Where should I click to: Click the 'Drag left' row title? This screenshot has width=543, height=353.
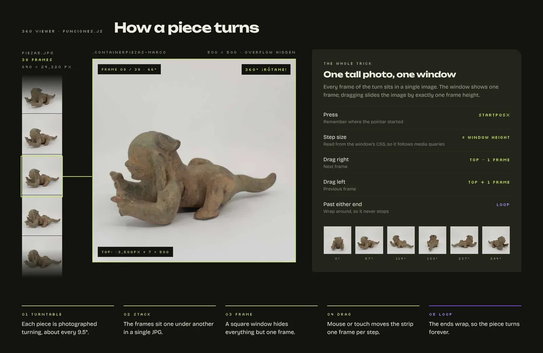(x=334, y=182)
